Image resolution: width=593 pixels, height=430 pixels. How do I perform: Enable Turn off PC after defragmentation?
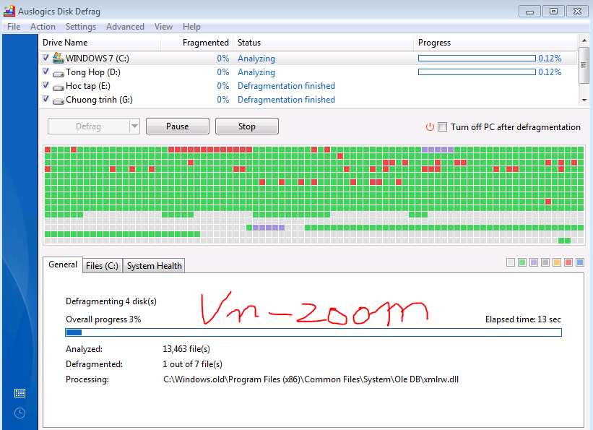[x=442, y=126]
